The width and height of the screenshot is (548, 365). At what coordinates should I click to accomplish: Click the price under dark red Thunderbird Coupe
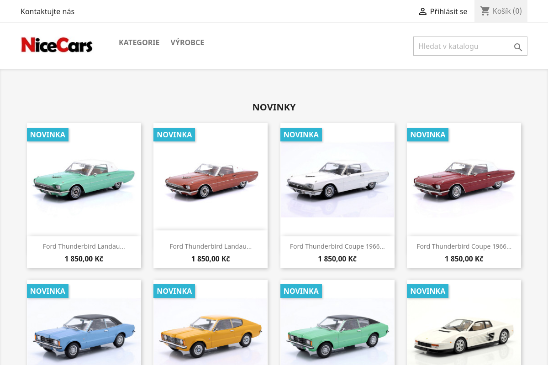(464, 259)
